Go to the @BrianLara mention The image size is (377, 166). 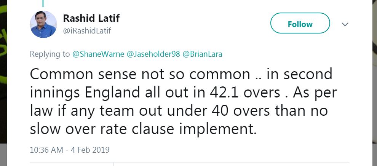tap(203, 54)
